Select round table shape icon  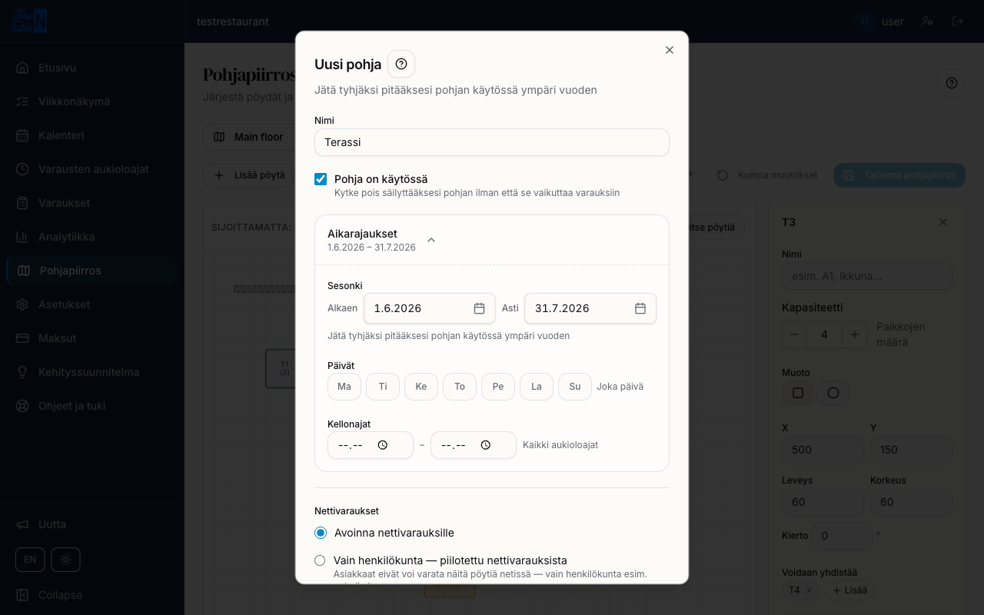pyautogui.click(x=833, y=393)
